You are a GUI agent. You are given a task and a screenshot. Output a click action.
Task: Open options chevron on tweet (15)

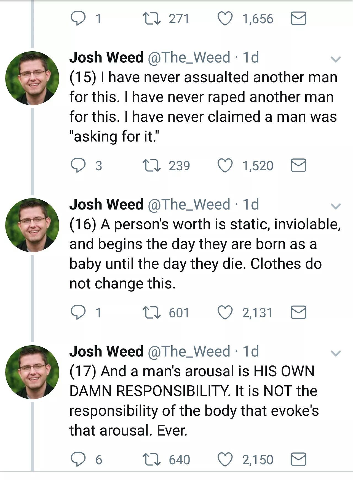click(x=336, y=59)
